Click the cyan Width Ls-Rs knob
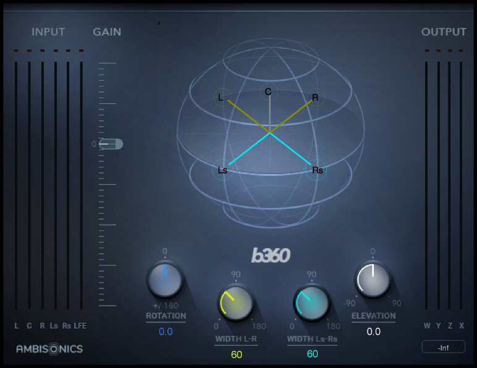 (311, 303)
